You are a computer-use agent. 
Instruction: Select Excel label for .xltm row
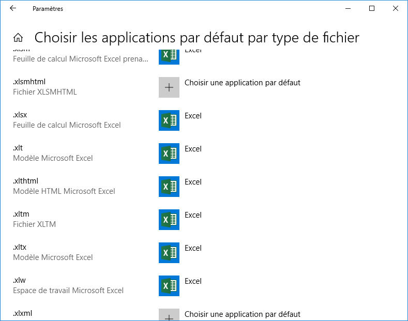tap(193, 215)
